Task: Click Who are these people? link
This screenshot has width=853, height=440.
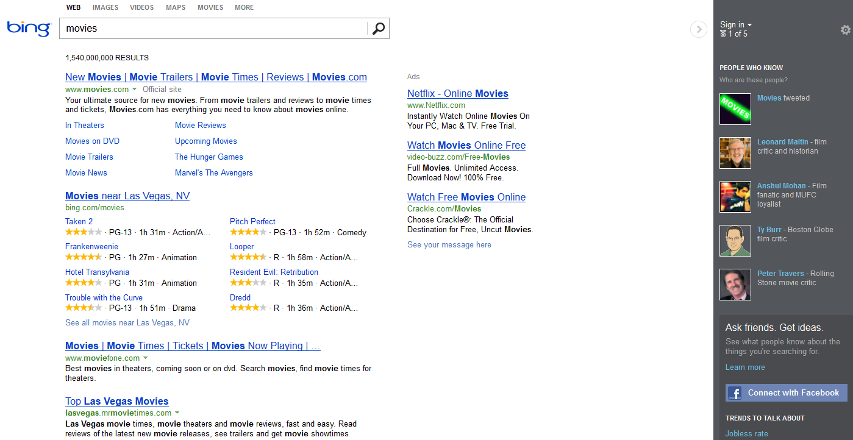Action: click(x=754, y=80)
